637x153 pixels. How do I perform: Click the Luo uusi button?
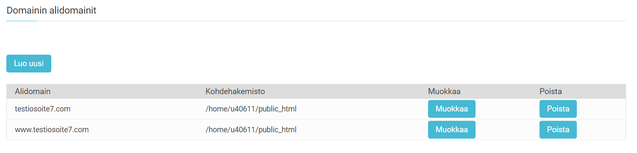pyautogui.click(x=29, y=64)
